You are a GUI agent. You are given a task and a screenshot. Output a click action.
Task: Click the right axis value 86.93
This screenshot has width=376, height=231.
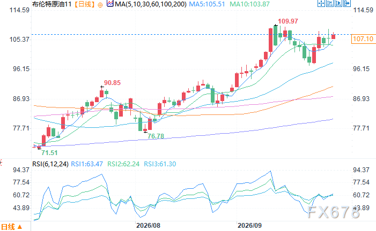[361, 99]
